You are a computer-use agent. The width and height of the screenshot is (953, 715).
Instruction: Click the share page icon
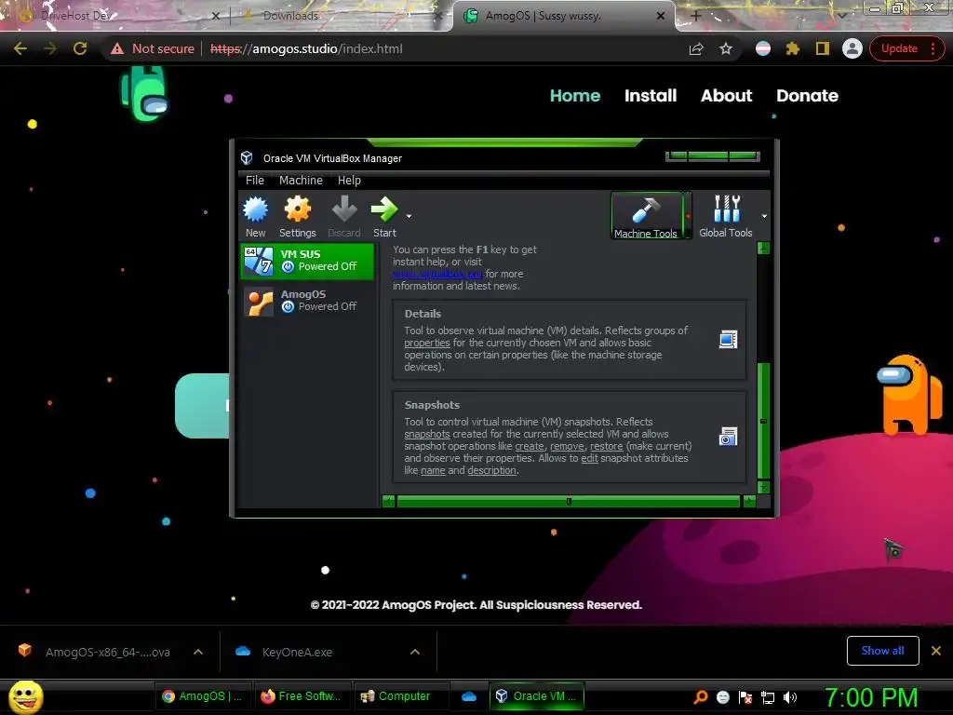tap(696, 48)
